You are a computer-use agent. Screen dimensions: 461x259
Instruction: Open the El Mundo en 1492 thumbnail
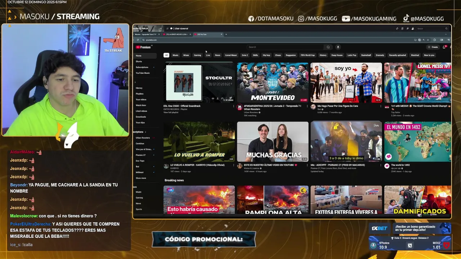tap(418, 141)
